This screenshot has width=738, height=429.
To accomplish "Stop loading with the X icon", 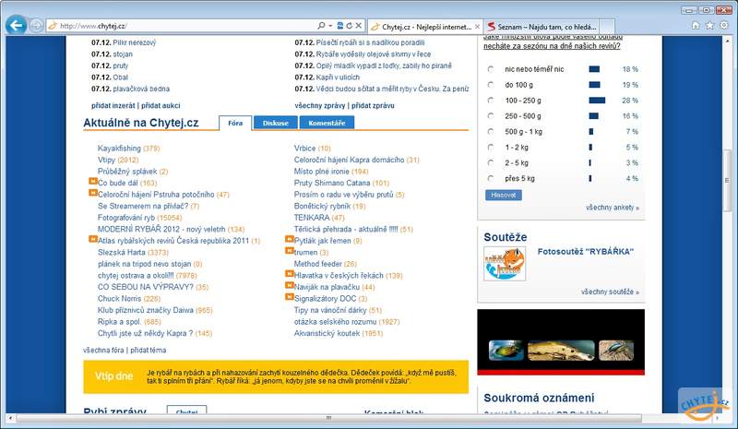I will coord(359,26).
